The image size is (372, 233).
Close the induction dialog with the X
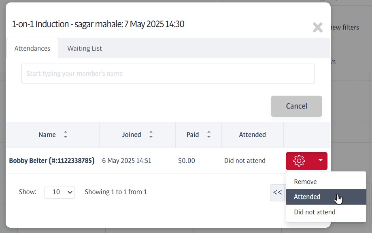point(318,27)
